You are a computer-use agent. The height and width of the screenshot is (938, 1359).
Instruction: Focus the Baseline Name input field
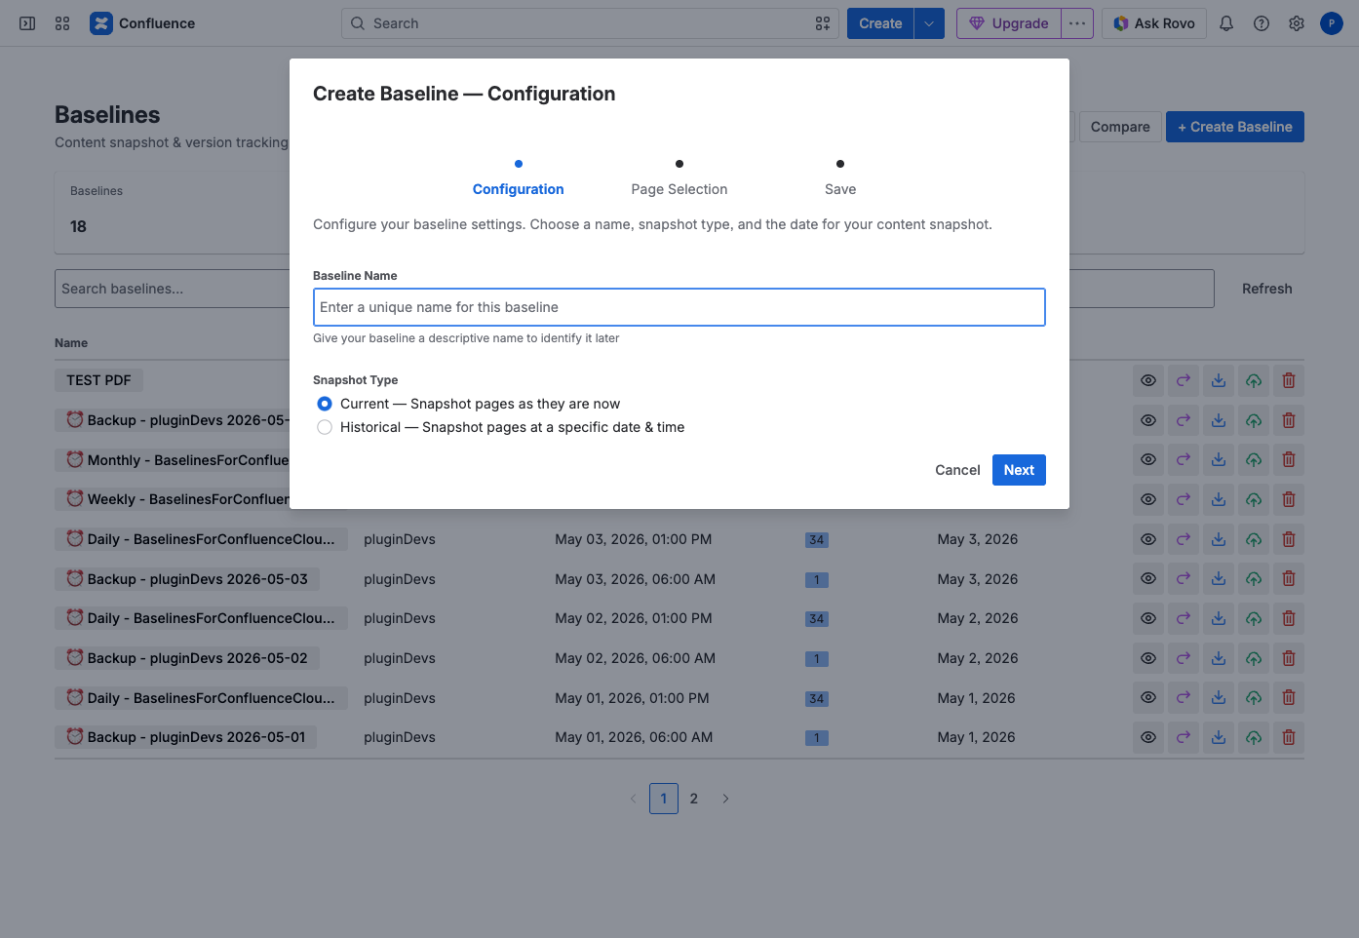pyautogui.click(x=679, y=307)
